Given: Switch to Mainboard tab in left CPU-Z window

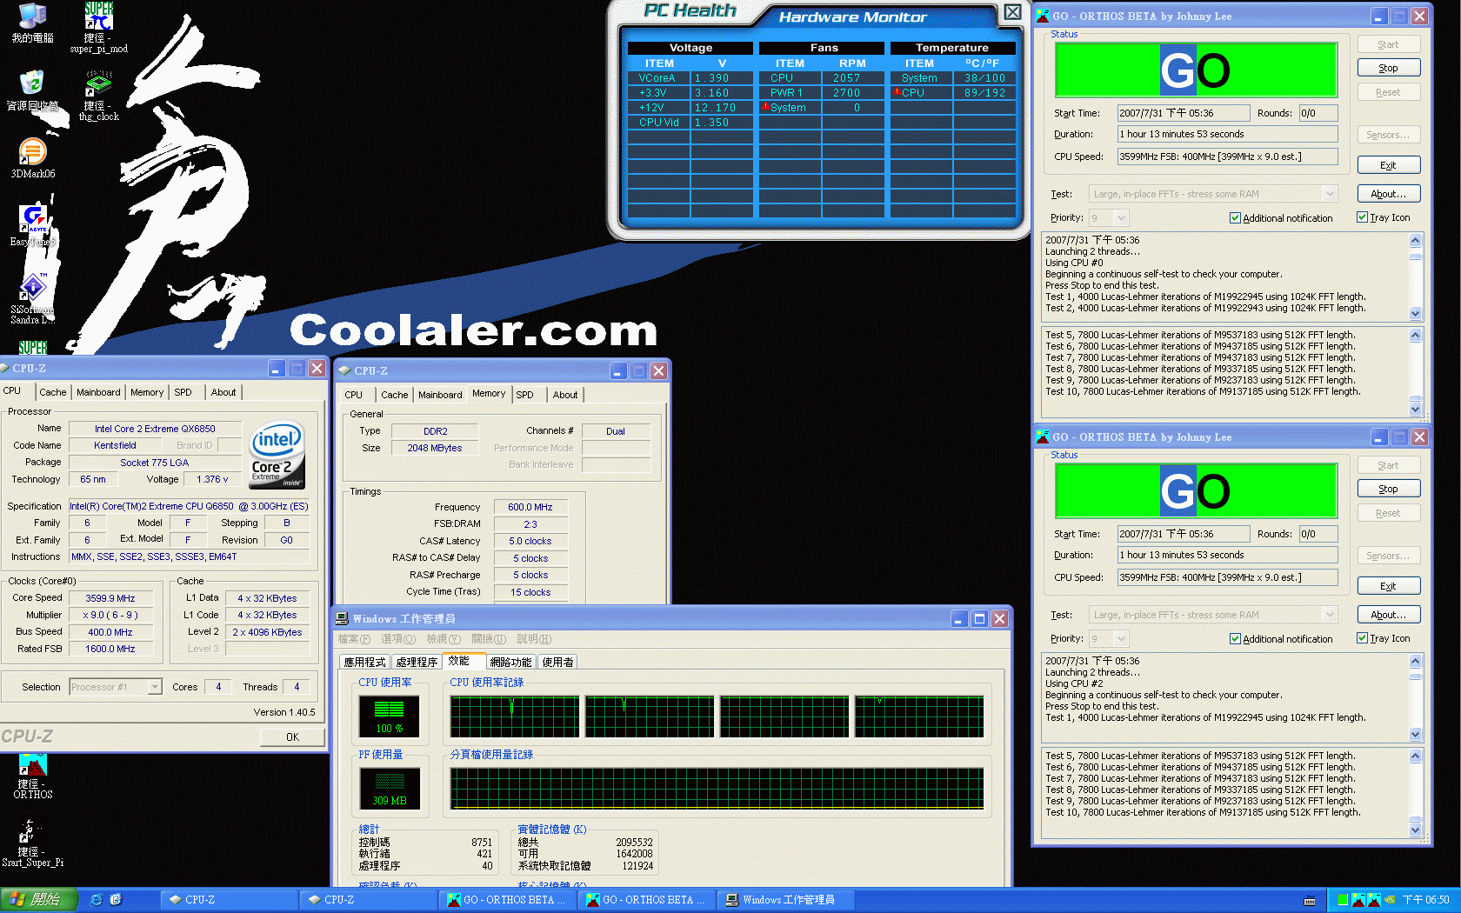Looking at the screenshot, I should click(98, 392).
